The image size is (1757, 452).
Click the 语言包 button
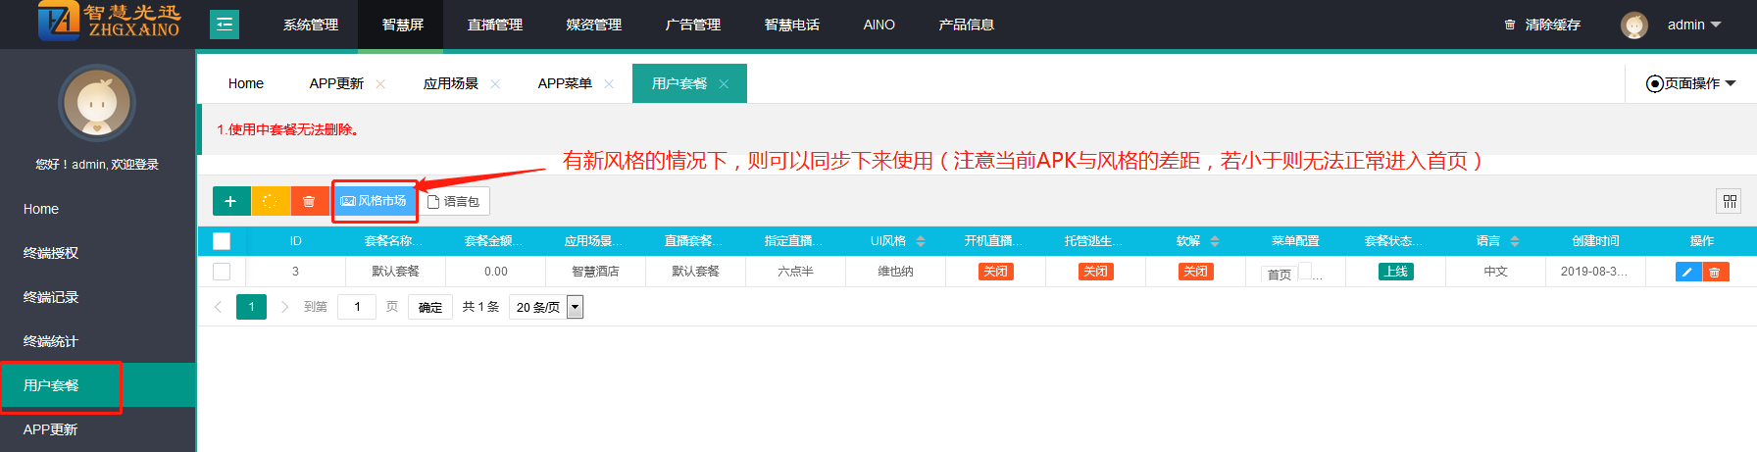click(x=454, y=201)
